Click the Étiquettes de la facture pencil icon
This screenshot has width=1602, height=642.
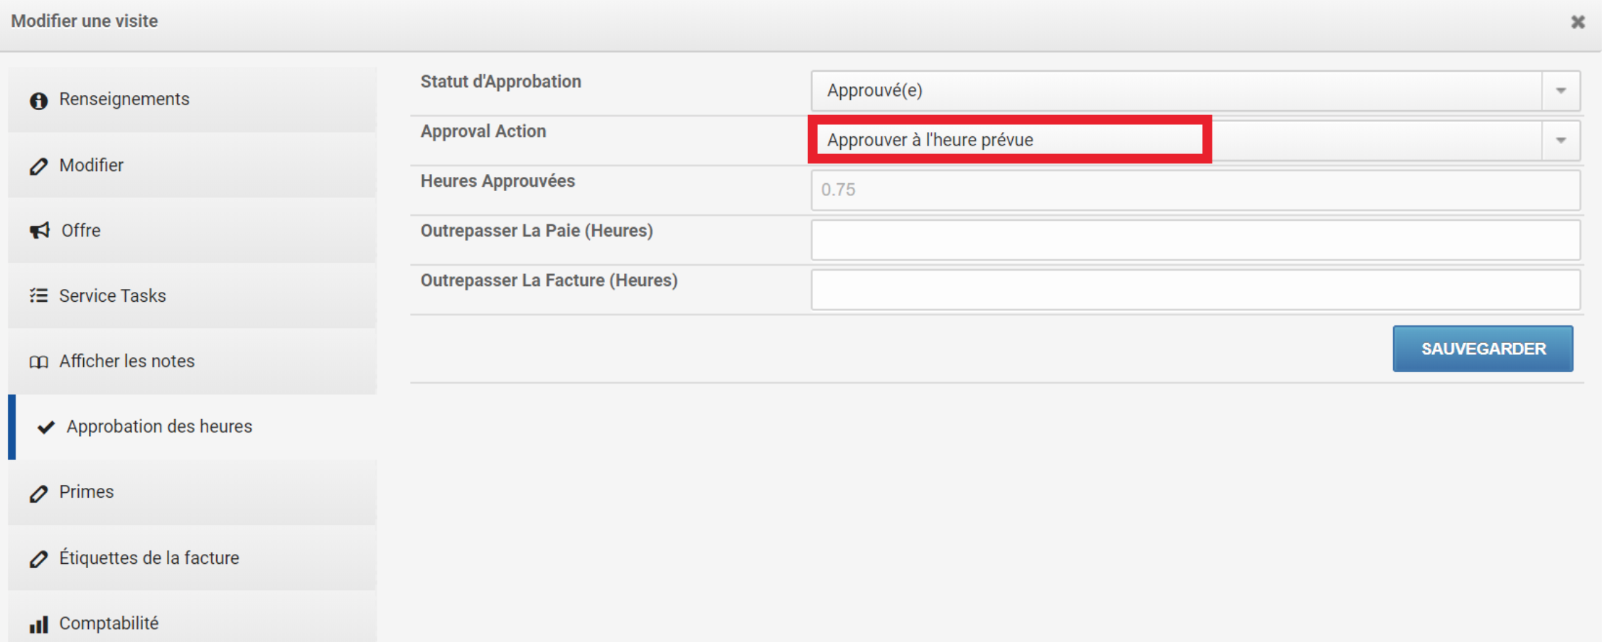[38, 559]
